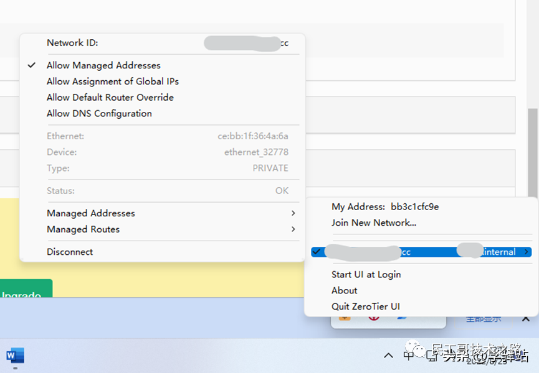Click the 中 input method indicator
This screenshot has height=373, width=539.
coord(409,356)
